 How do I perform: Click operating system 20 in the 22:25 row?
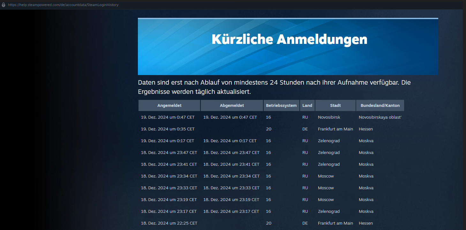coord(269,223)
